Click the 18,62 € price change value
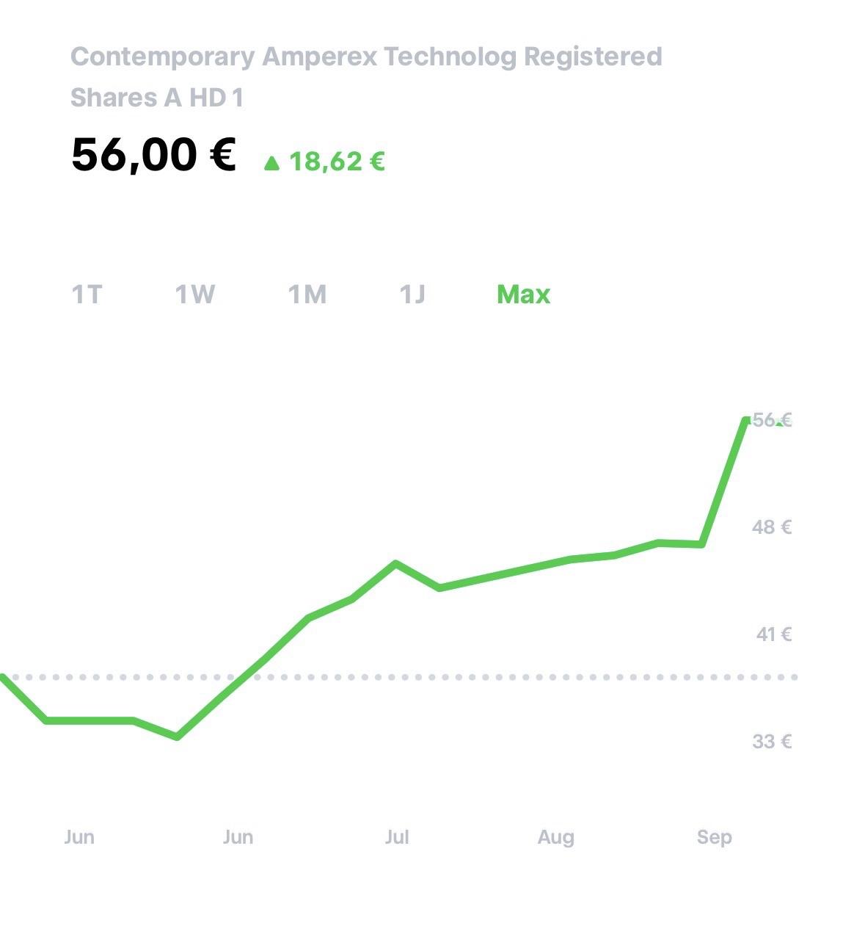The image size is (865, 937). (x=337, y=162)
